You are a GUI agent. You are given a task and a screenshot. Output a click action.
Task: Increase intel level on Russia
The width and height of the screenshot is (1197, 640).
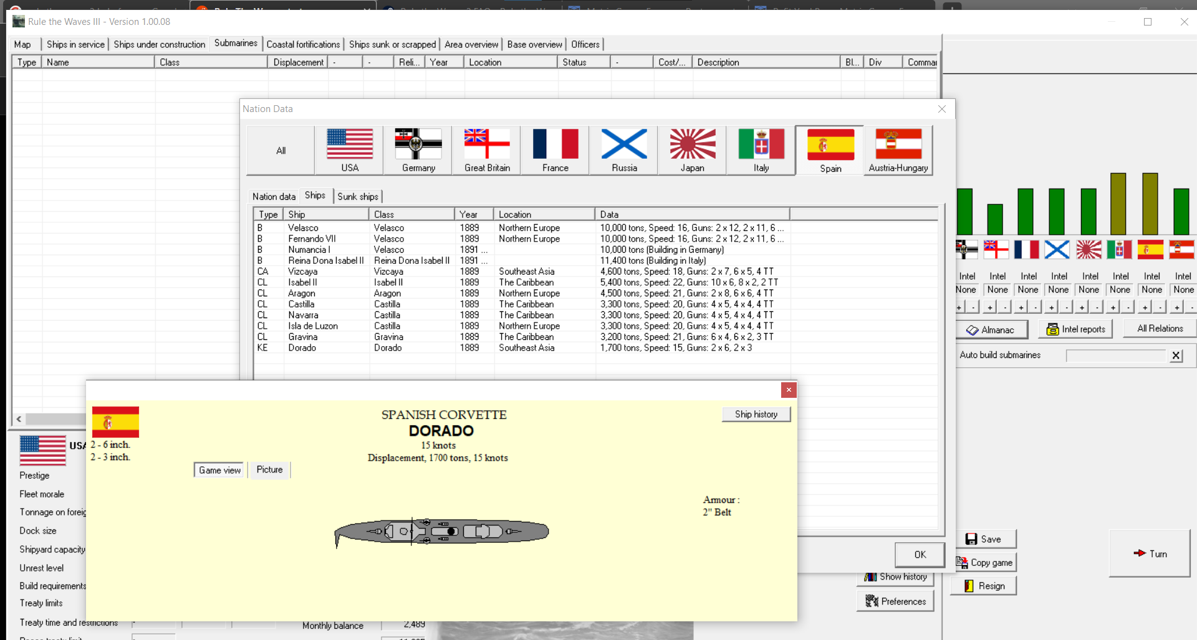[x=1051, y=307]
